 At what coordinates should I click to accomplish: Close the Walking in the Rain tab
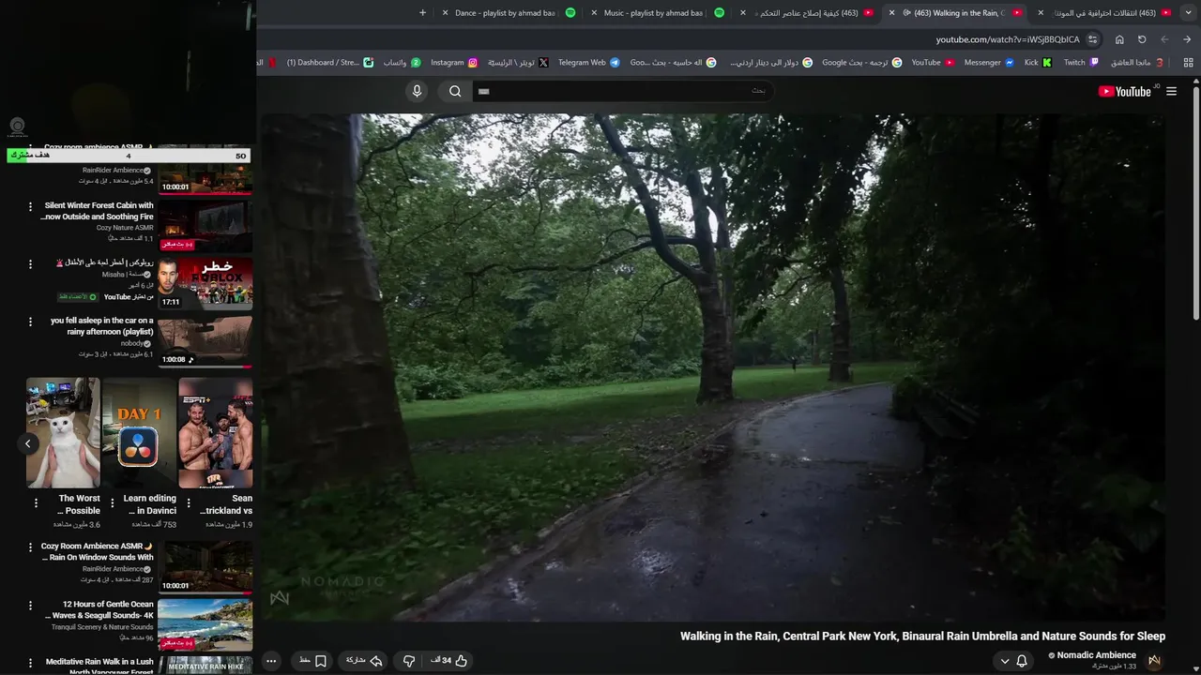(x=892, y=13)
